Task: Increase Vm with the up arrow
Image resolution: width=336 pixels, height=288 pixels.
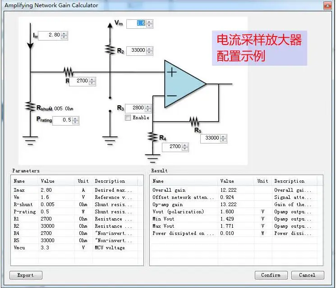Action: 149,22
